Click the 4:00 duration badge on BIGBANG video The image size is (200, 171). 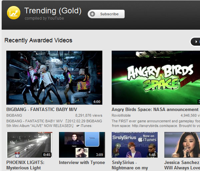97,102
